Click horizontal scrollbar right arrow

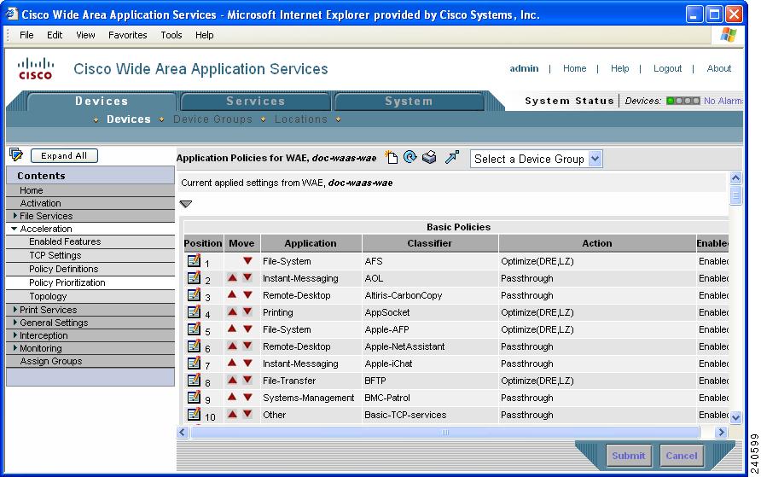pyautogui.click(x=721, y=432)
